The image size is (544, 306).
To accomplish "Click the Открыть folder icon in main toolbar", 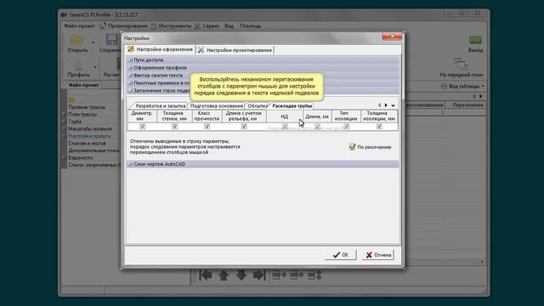I will (77, 39).
